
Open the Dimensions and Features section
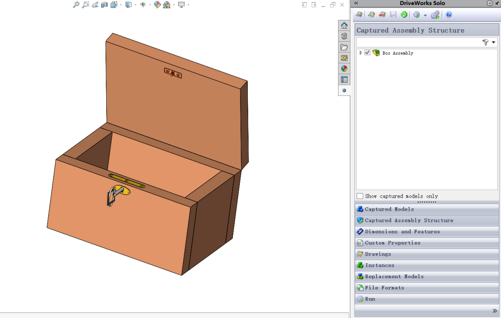pos(427,231)
